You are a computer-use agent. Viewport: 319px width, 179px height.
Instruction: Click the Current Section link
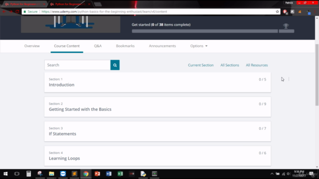[200, 65]
